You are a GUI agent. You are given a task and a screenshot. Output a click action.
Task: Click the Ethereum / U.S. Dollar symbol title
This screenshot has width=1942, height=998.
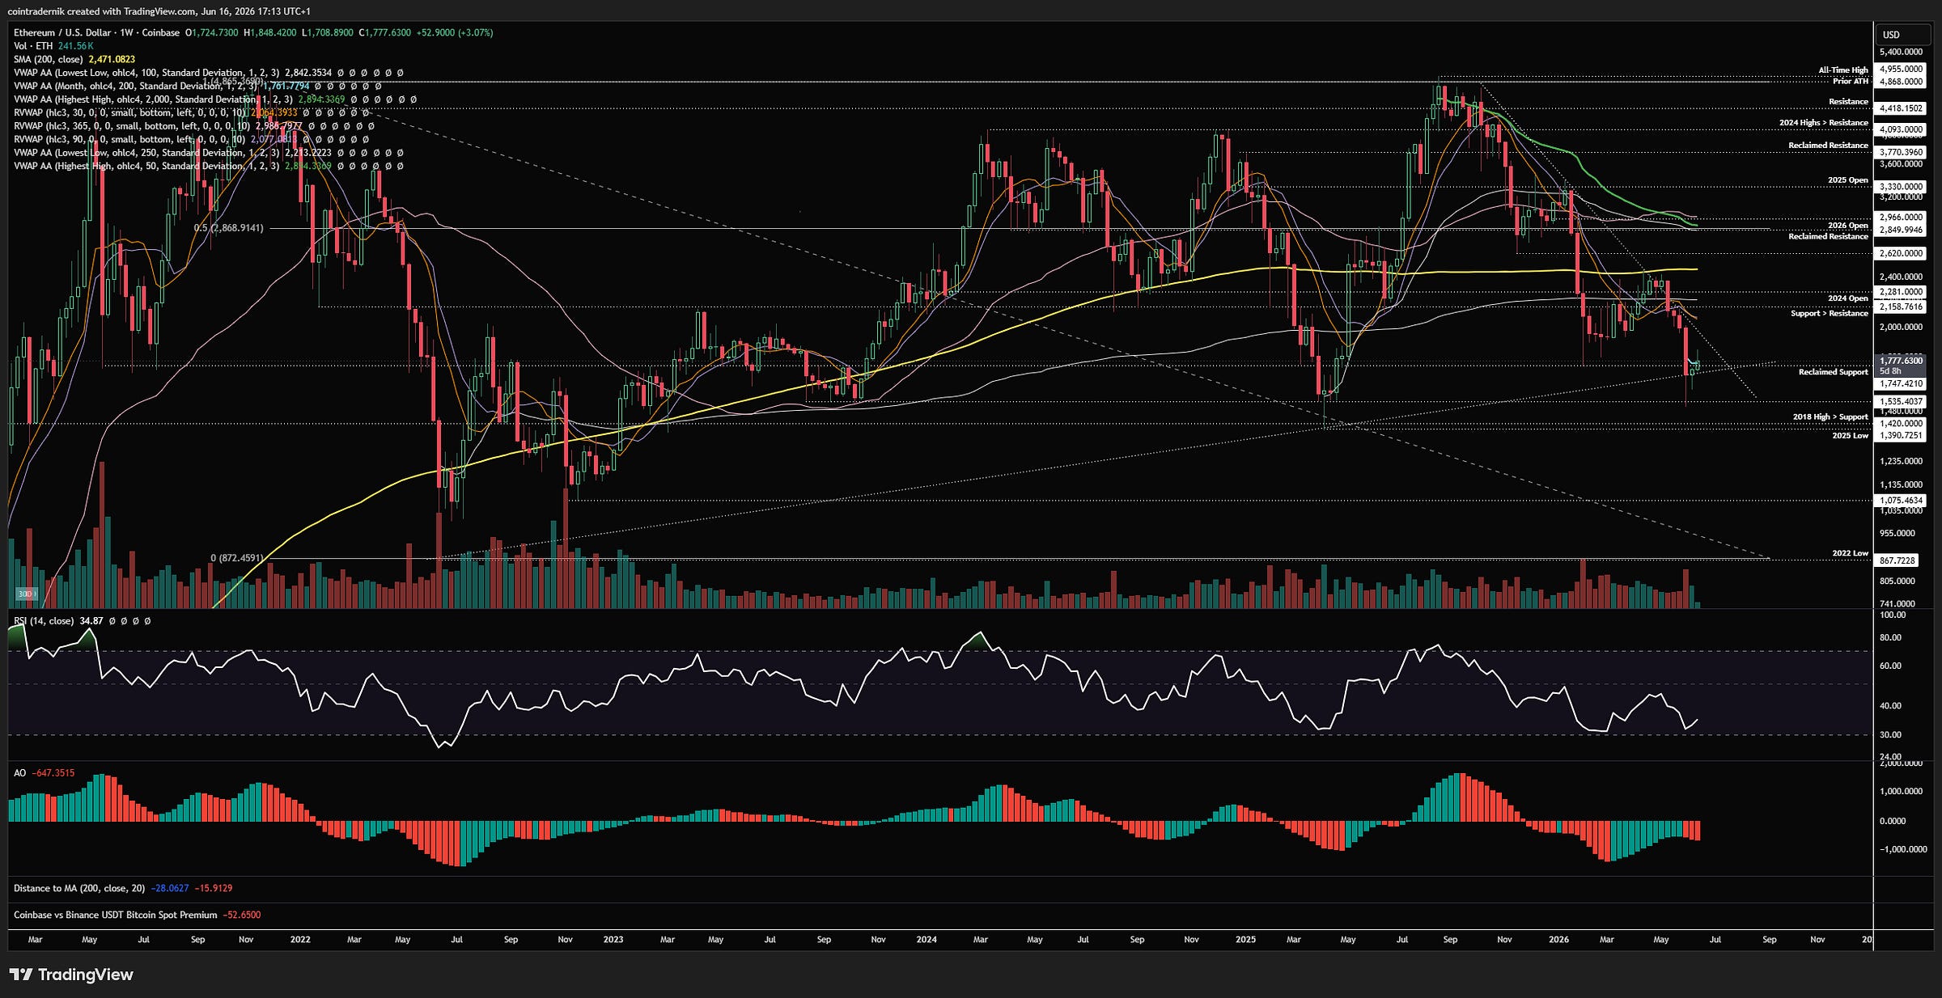(x=62, y=32)
